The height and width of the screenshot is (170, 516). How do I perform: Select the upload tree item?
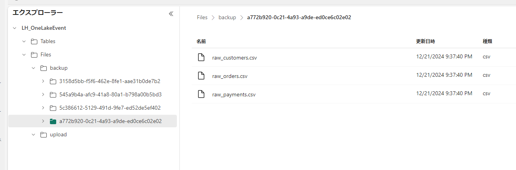(x=58, y=135)
